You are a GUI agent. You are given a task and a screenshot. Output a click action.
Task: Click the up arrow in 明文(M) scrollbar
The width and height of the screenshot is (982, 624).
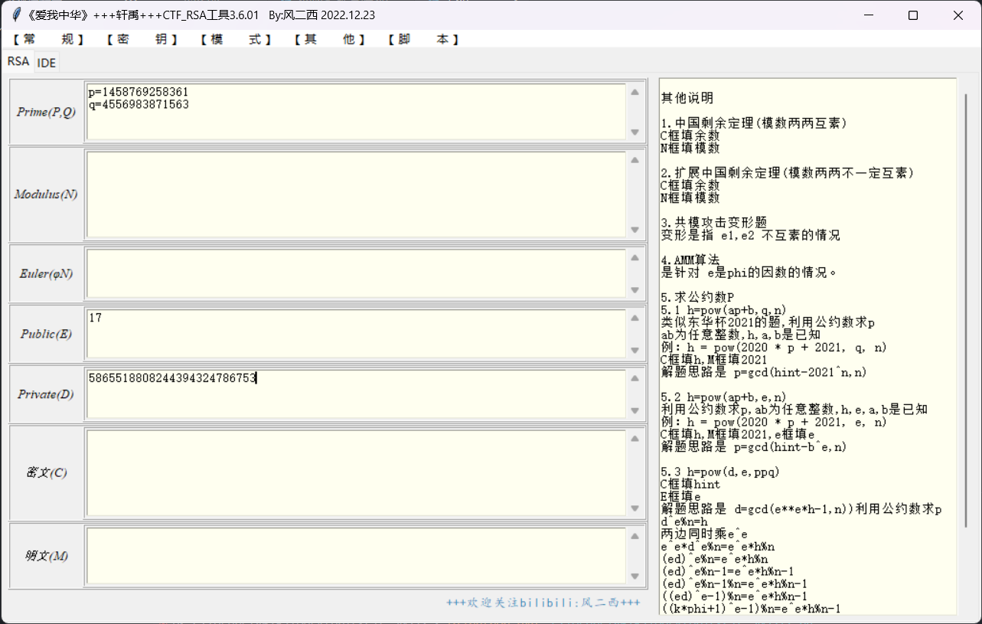[635, 536]
